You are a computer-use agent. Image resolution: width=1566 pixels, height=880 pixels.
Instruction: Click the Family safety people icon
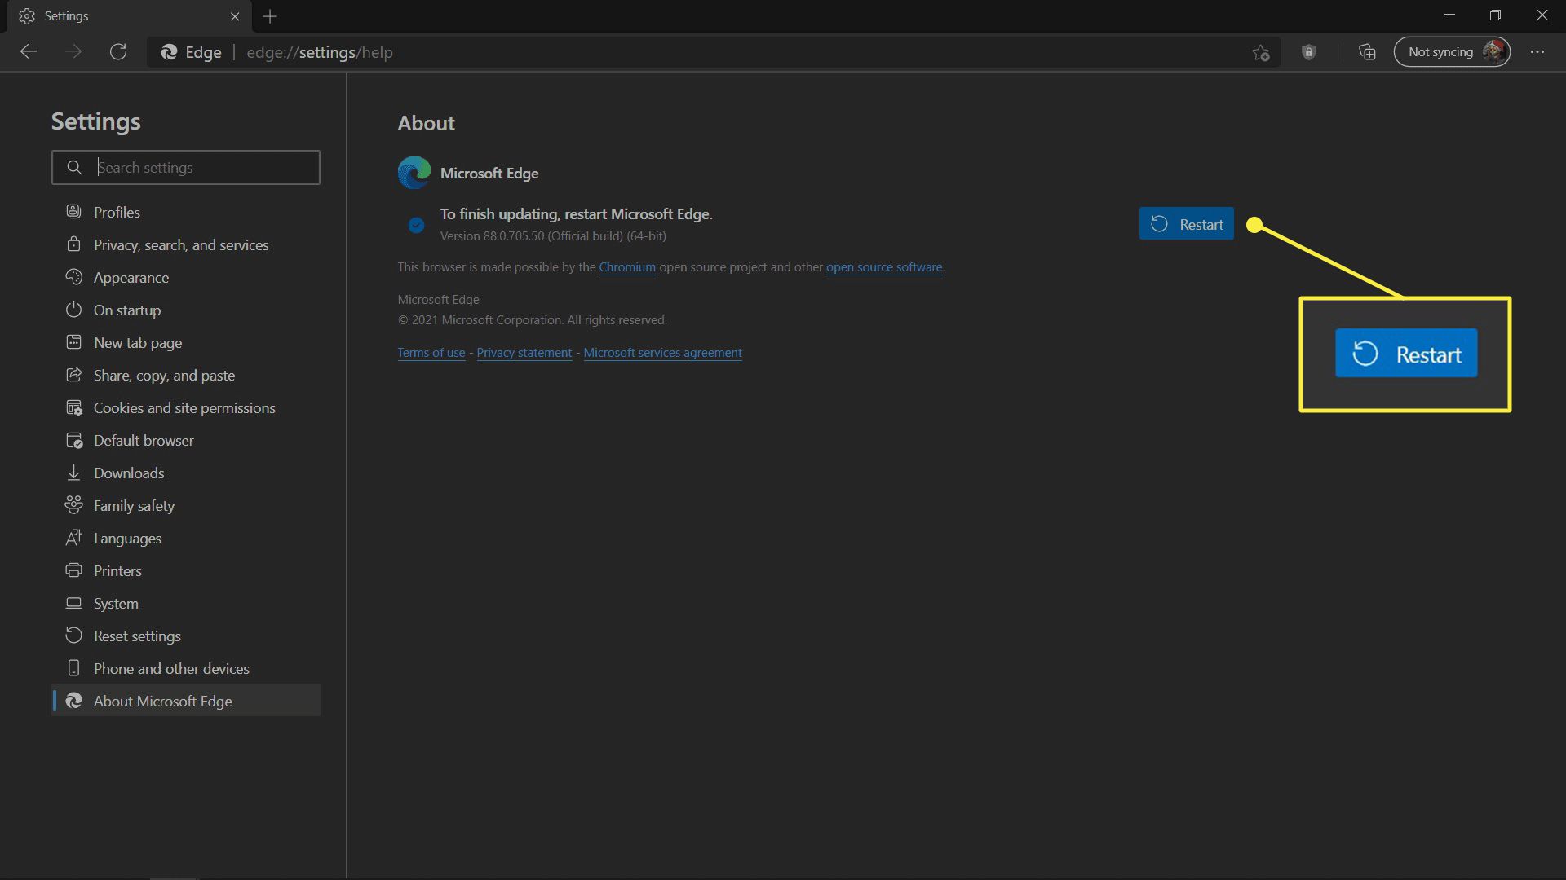pos(73,504)
